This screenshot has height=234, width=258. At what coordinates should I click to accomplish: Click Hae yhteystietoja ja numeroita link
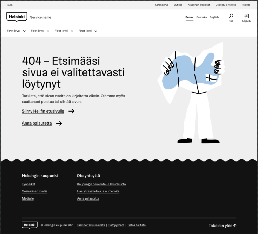coord(98,191)
